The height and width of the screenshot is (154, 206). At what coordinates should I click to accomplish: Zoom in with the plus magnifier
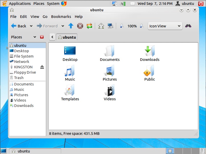[142, 26]
